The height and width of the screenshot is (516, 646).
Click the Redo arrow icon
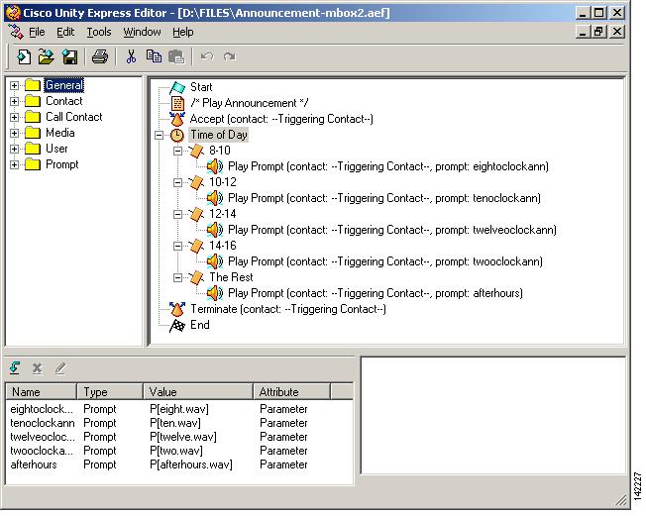pyautogui.click(x=230, y=56)
